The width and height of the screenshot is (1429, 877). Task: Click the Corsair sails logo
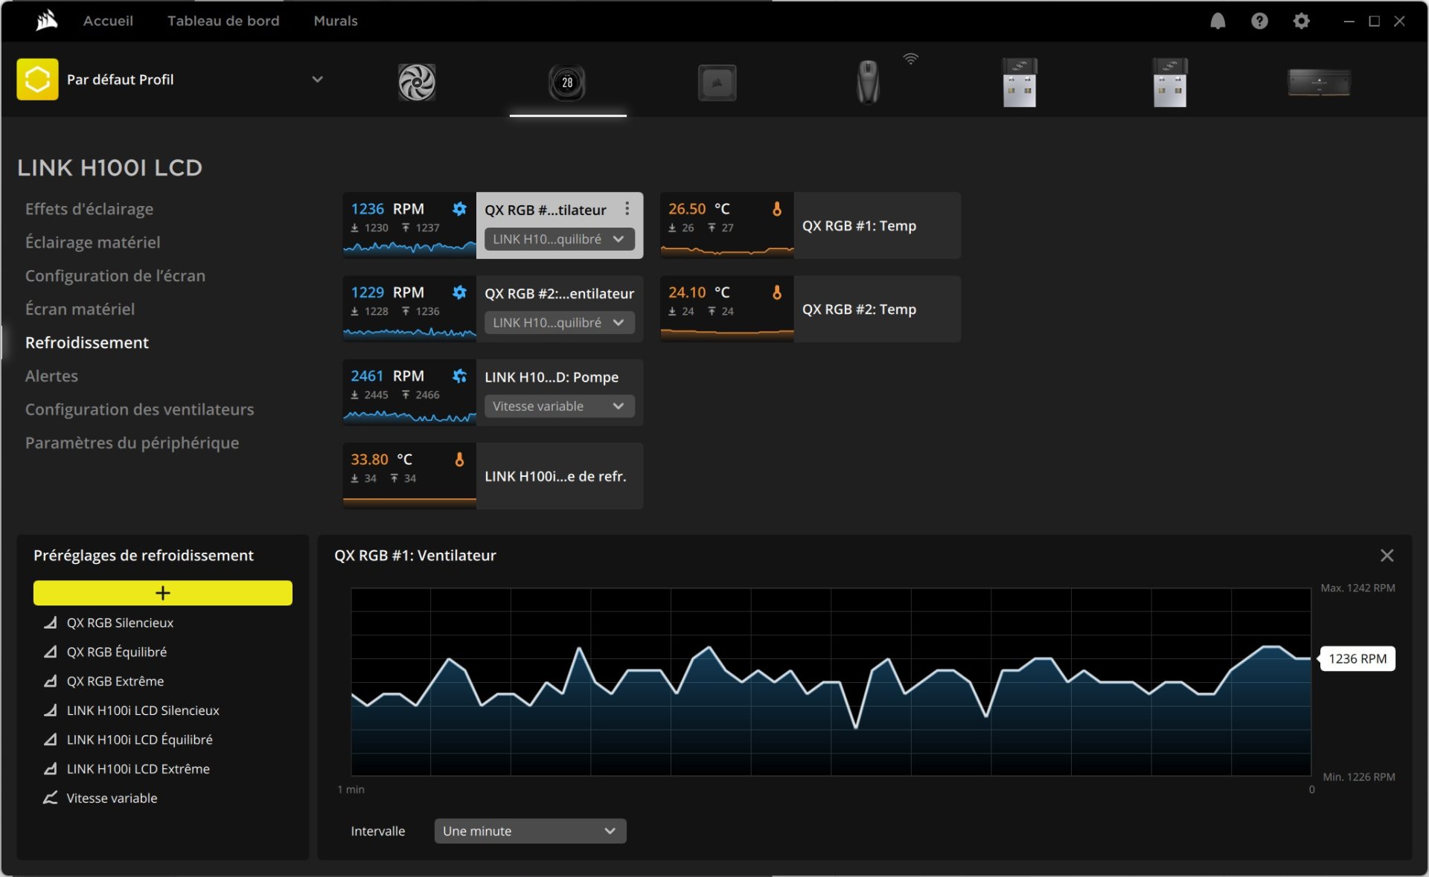click(x=46, y=21)
